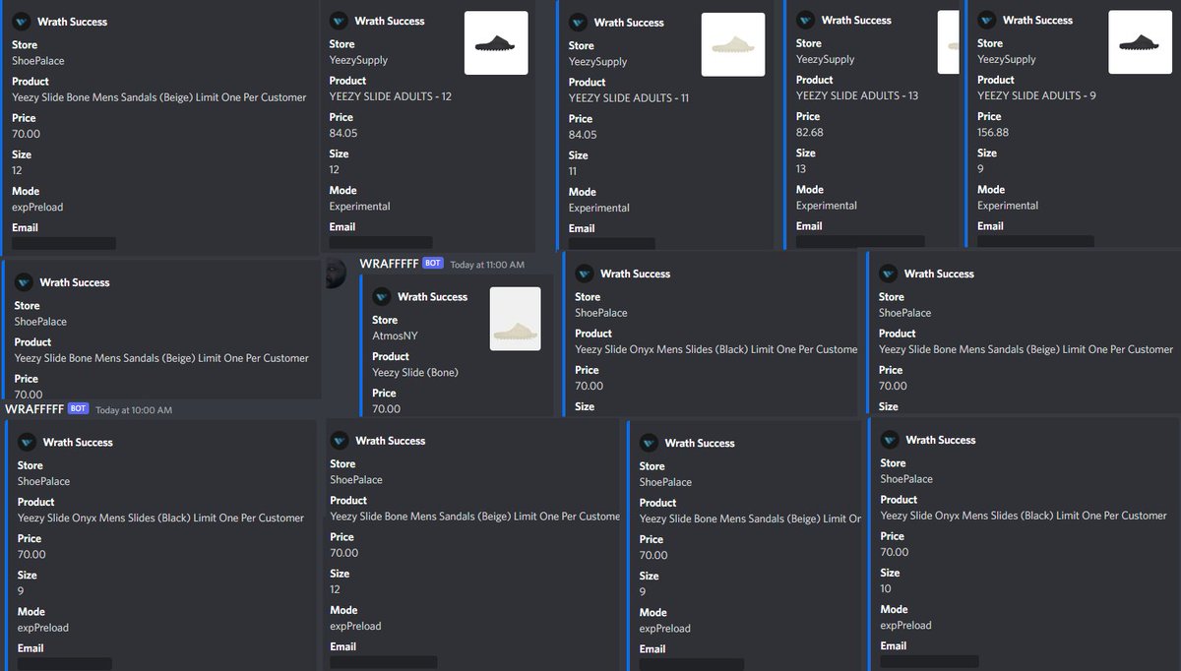The height and width of the screenshot is (671, 1181).
Task: Click the ShoePalace store name in the Onyx size 10 card
Action: pos(906,479)
